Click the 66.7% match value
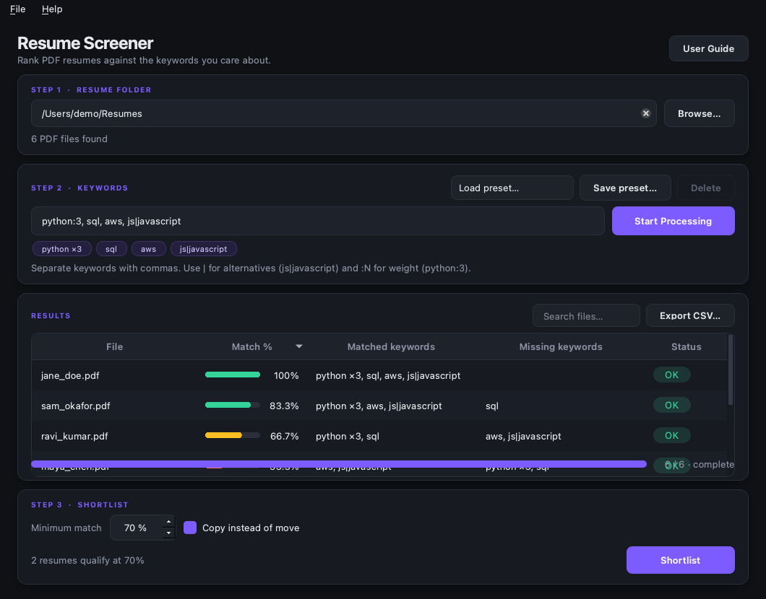Screen dimensions: 766x599 pos(284,436)
